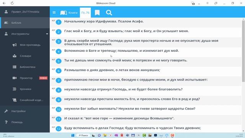Toggle the hamburger menu in the blue toolbar
The image size is (245, 138).
(54, 13)
